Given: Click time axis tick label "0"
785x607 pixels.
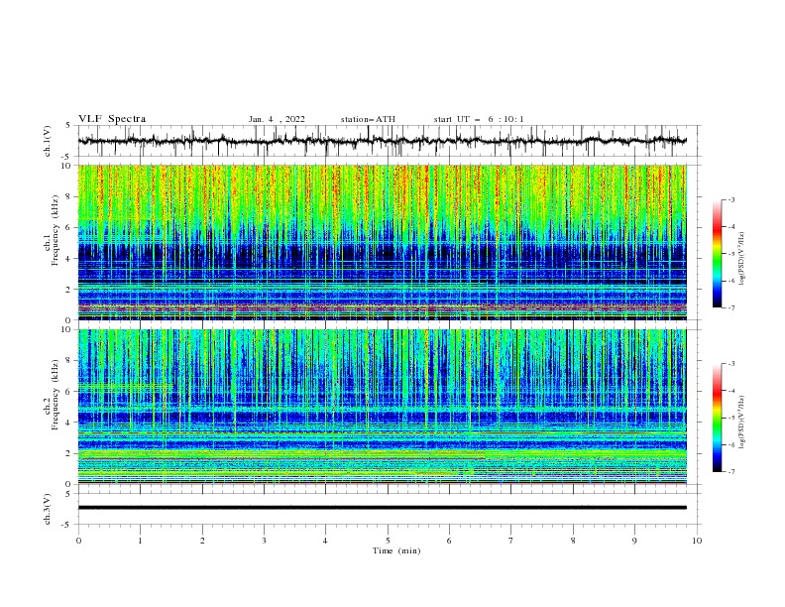Looking at the screenshot, I should tap(78, 541).
